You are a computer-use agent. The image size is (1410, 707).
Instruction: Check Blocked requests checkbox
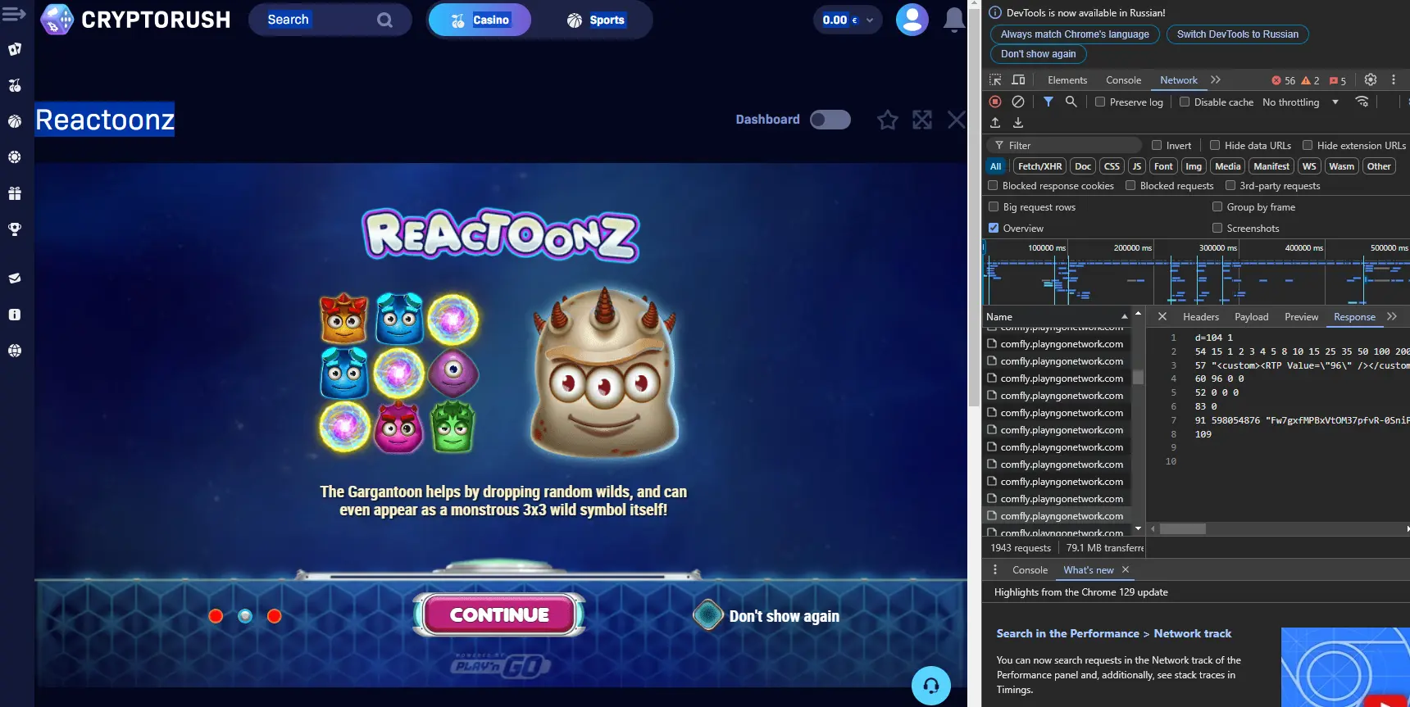(1130, 185)
